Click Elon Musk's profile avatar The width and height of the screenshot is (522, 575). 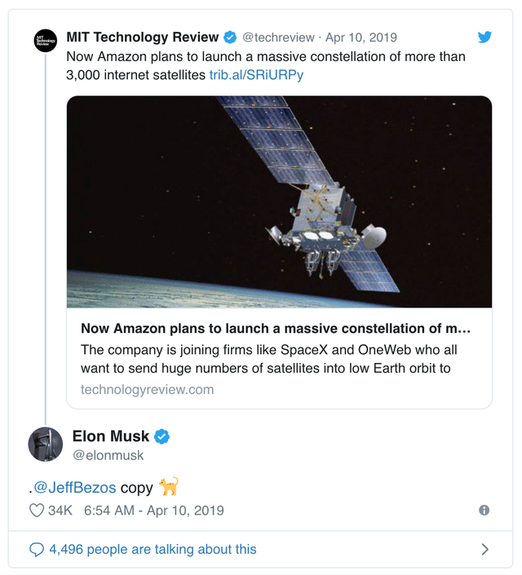click(46, 445)
